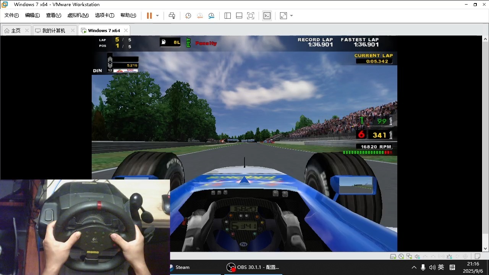Switch input language via 英 indicator
The height and width of the screenshot is (275, 489).
click(x=441, y=267)
